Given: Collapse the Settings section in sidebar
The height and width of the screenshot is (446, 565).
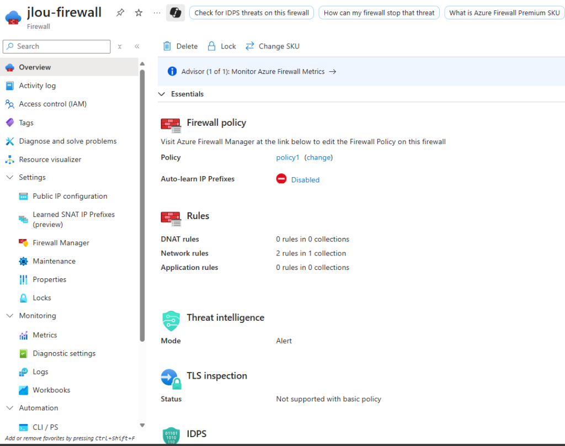Looking at the screenshot, I should coord(10,177).
